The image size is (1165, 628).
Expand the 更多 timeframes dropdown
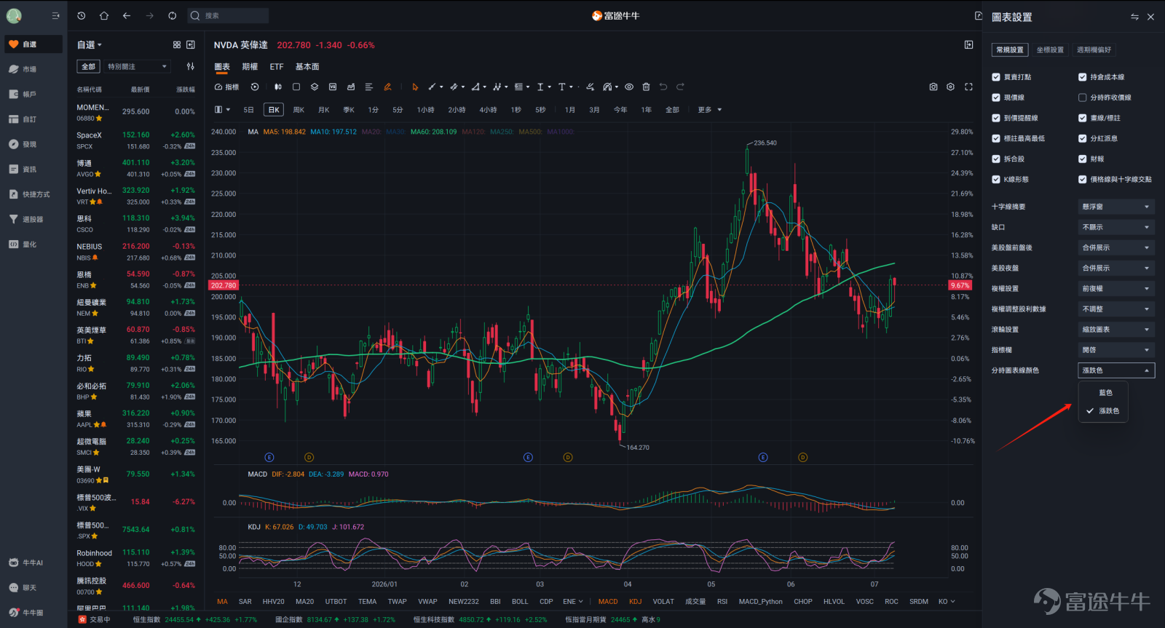point(709,110)
